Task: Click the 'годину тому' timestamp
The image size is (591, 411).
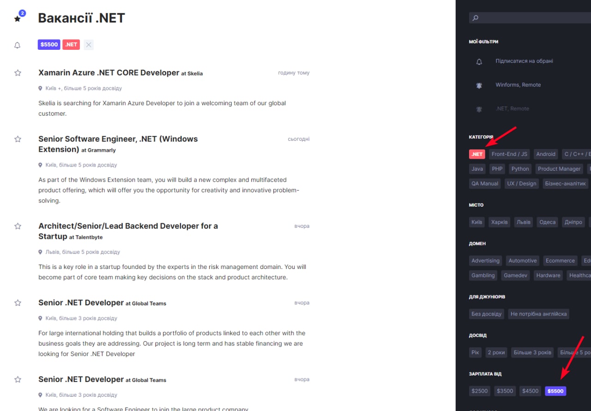Action: [x=294, y=73]
